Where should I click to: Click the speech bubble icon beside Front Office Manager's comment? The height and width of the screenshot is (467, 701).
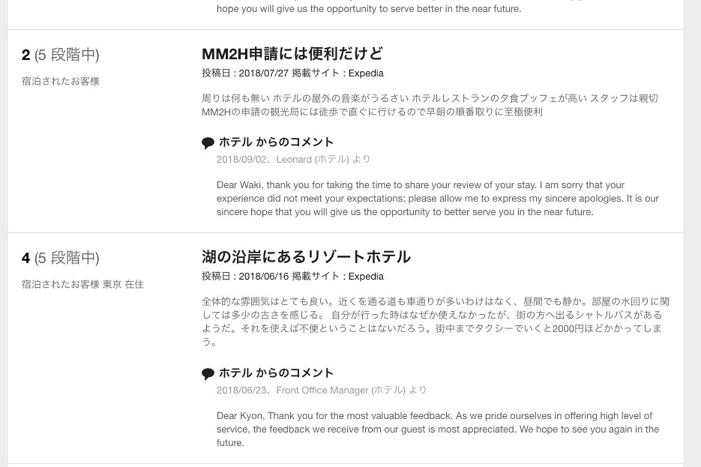point(208,374)
